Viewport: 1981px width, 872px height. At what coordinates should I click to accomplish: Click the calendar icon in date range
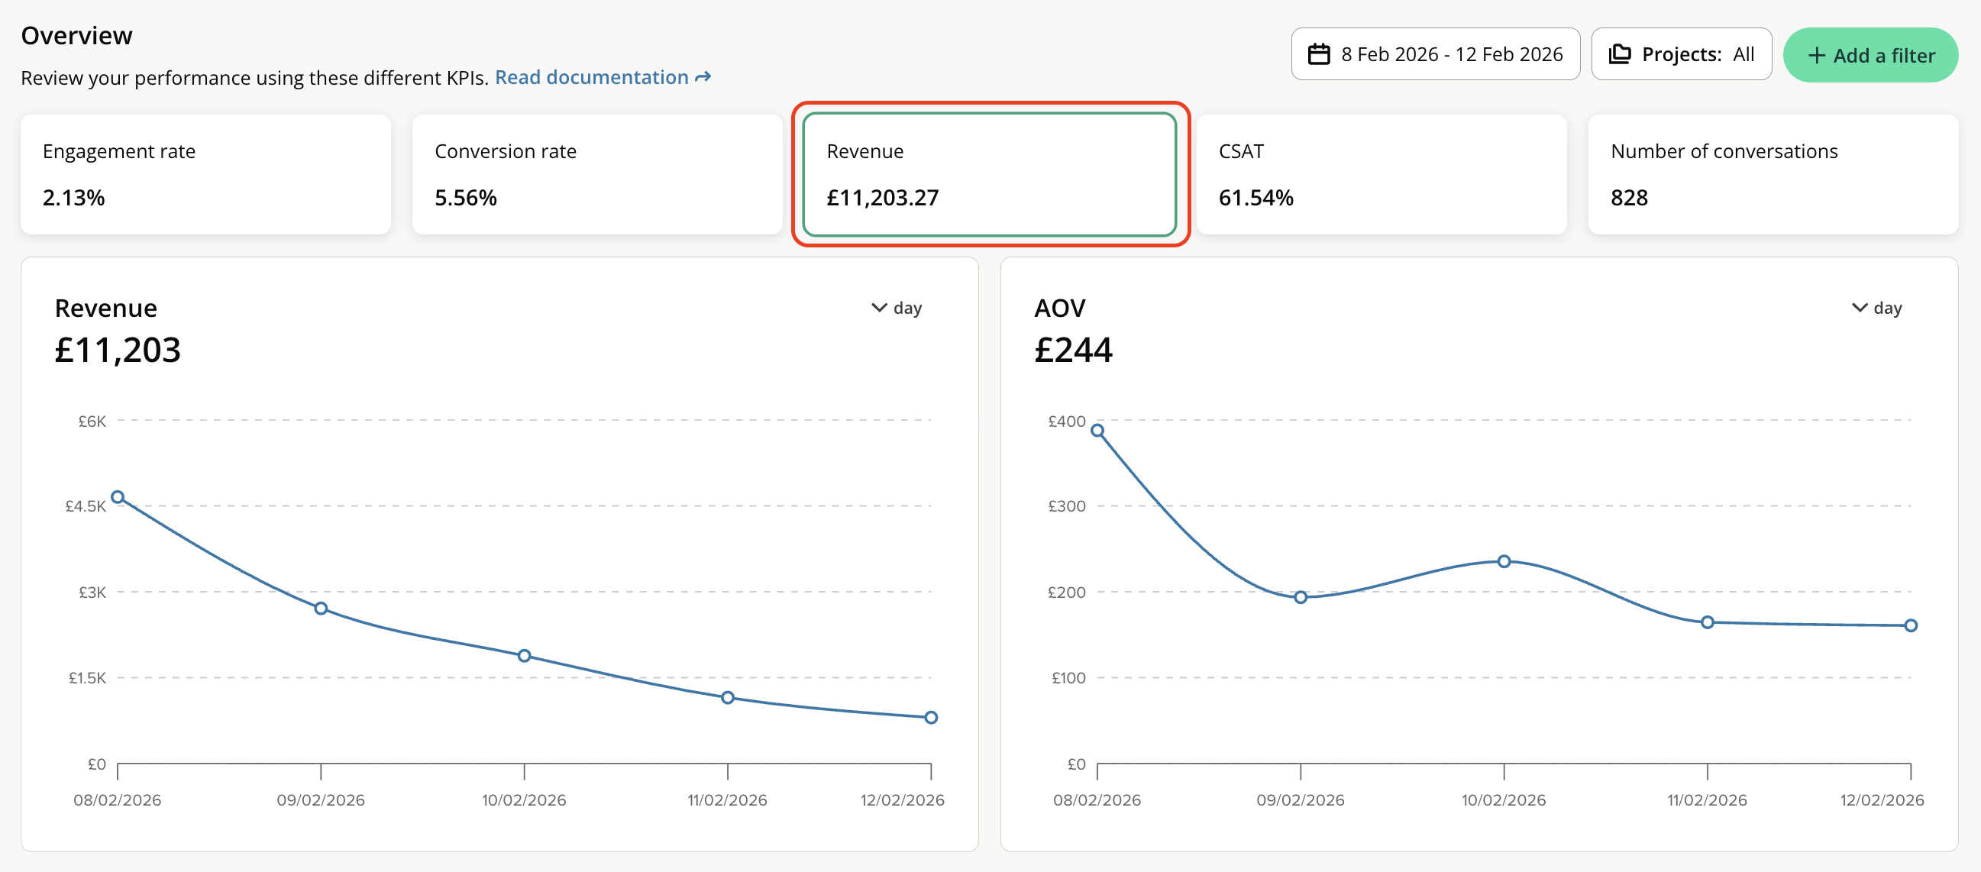(x=1318, y=55)
